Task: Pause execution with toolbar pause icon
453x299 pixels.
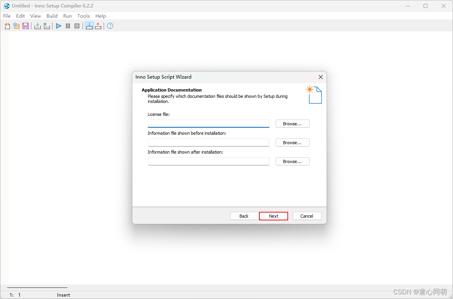Action: [68, 26]
